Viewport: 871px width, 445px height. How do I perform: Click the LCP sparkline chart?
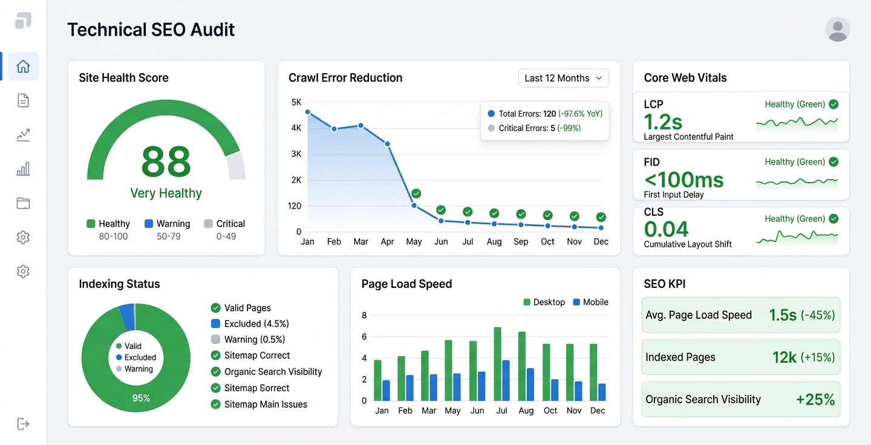(797, 123)
